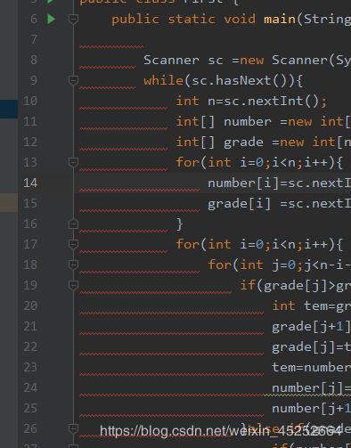Image resolution: width=351 pixels, height=448 pixels.
Task: Click the fold end marker on line 16
Action: pyautogui.click(x=73, y=224)
